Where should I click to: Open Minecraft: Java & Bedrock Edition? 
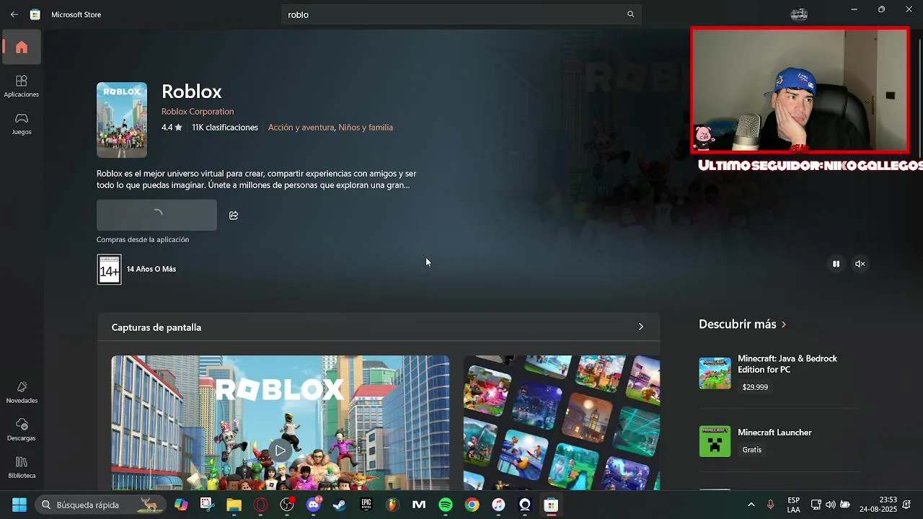pos(787,364)
